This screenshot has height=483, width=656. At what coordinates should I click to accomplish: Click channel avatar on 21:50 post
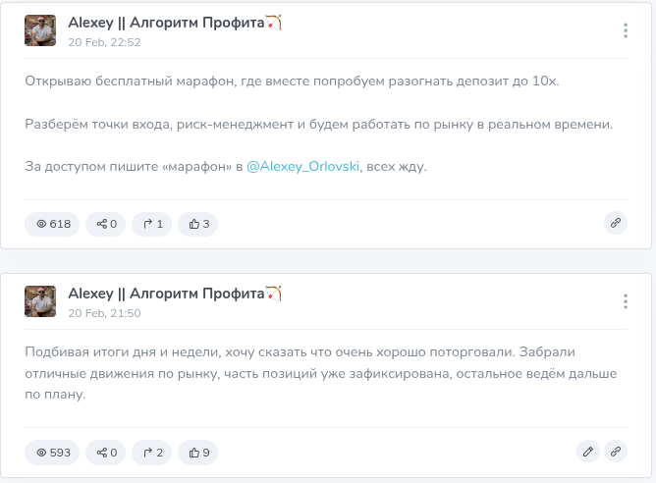pos(40,301)
